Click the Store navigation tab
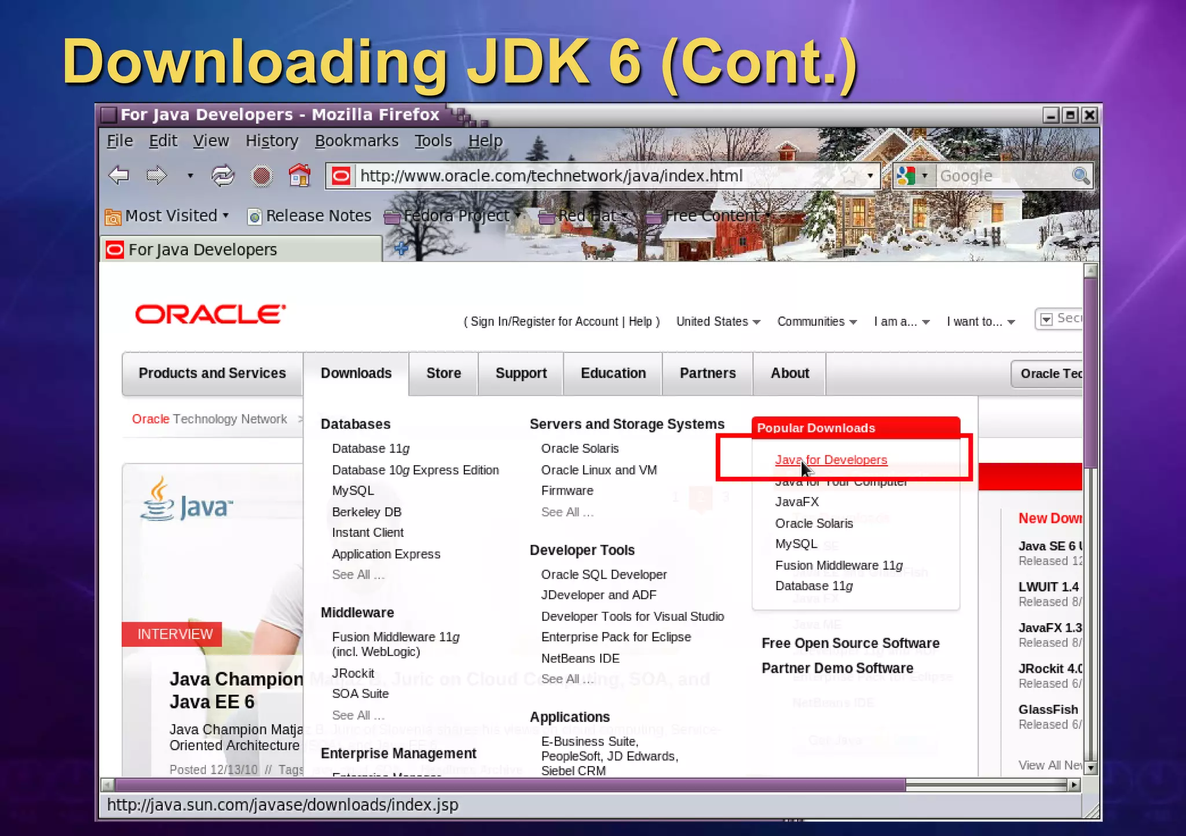This screenshot has width=1186, height=836. pyautogui.click(x=444, y=373)
